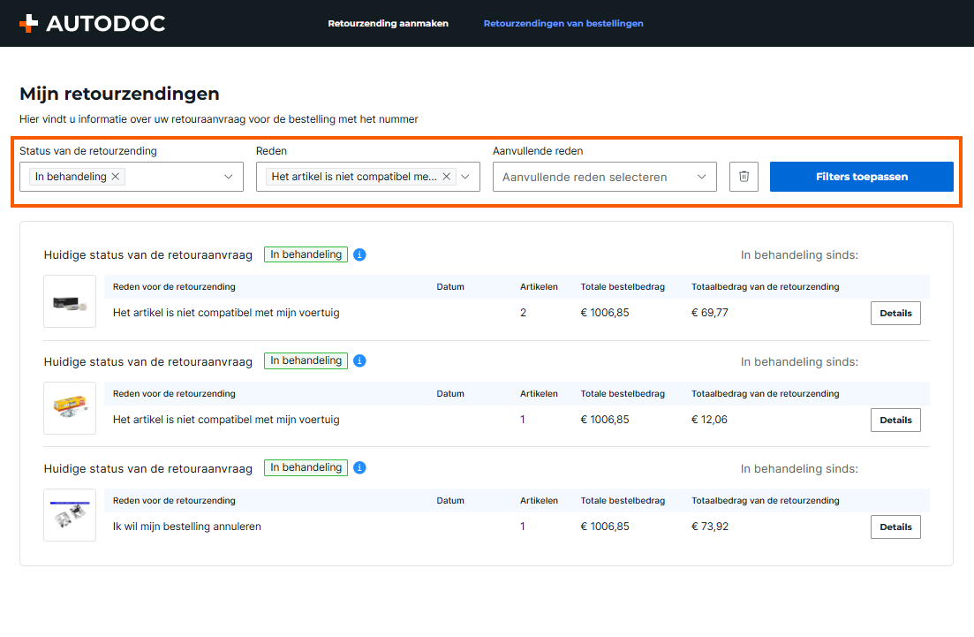Click the first 'In behandeling' status badge
The width and height of the screenshot is (974, 637).
pyautogui.click(x=306, y=254)
